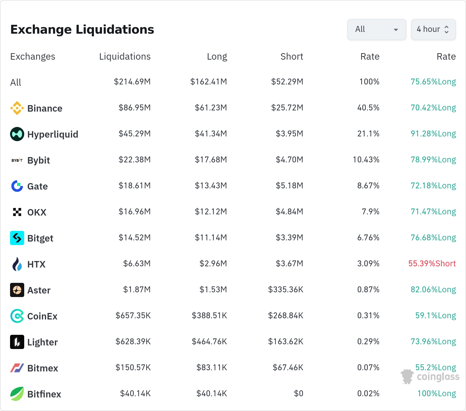Screen dimensions: 466x411
Task: Open the 4 hour timeframe selector
Action: pos(433,29)
